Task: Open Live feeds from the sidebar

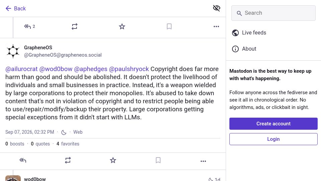Action: [x=249, y=33]
